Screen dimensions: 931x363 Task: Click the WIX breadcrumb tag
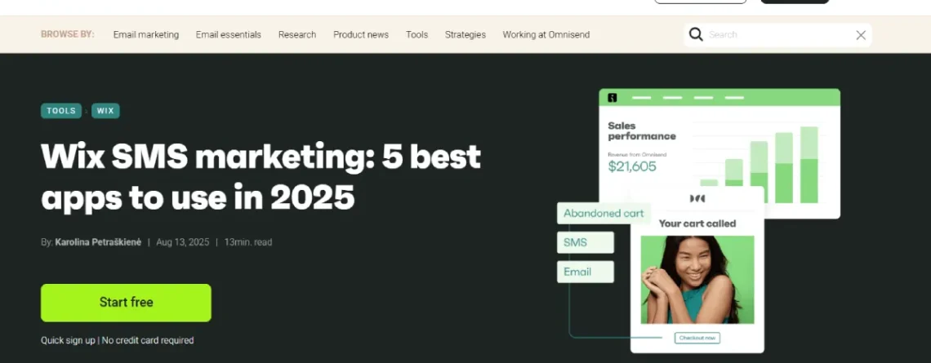coord(105,111)
